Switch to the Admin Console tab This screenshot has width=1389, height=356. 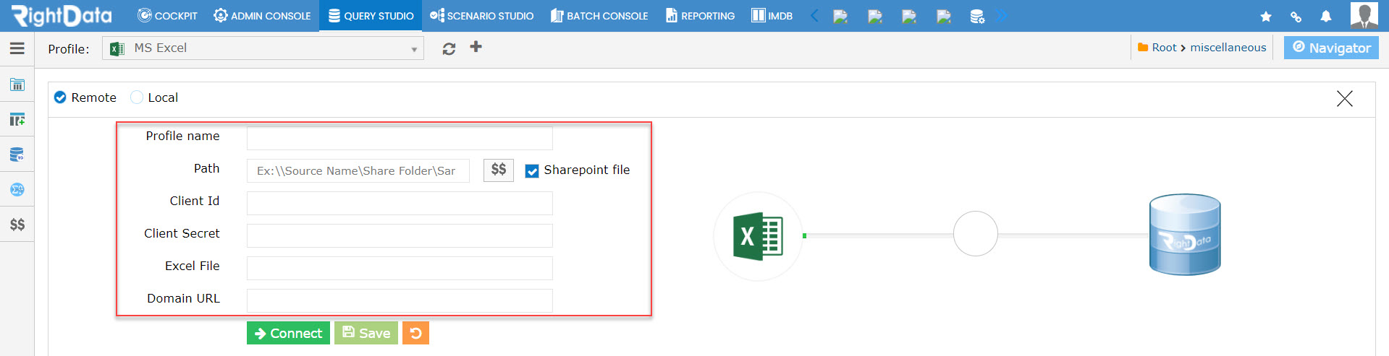pyautogui.click(x=262, y=16)
